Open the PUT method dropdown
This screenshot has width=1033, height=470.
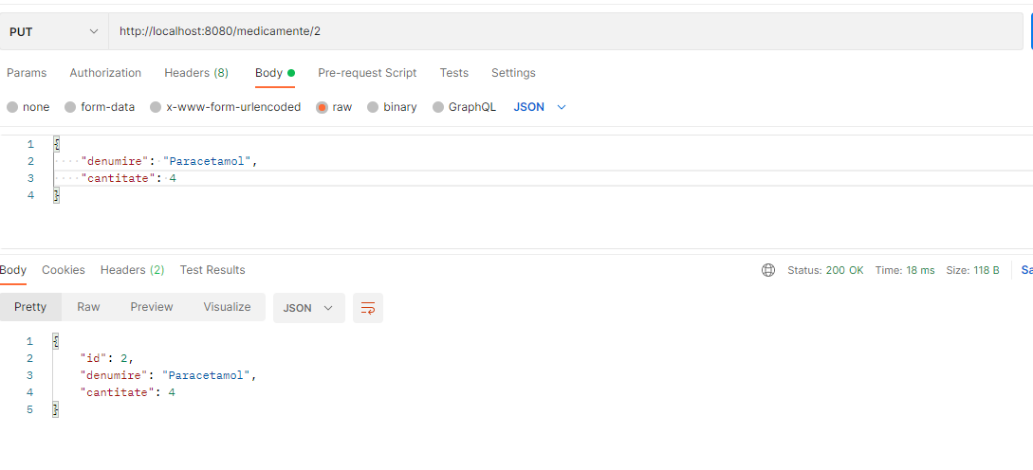click(53, 31)
